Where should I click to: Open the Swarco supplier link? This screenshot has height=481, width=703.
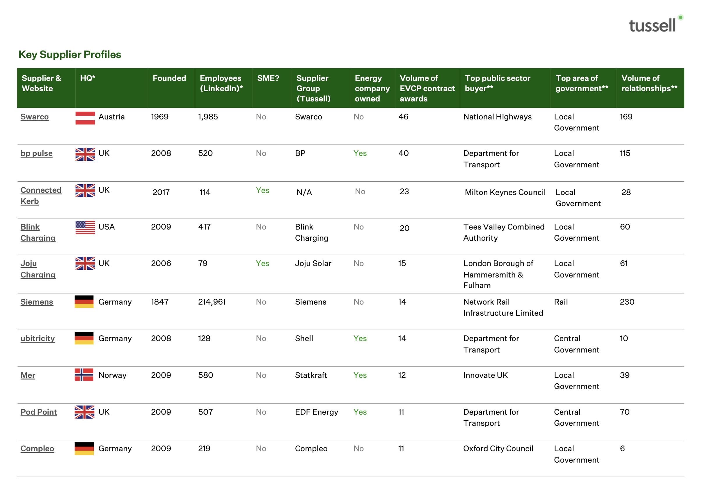click(x=35, y=117)
